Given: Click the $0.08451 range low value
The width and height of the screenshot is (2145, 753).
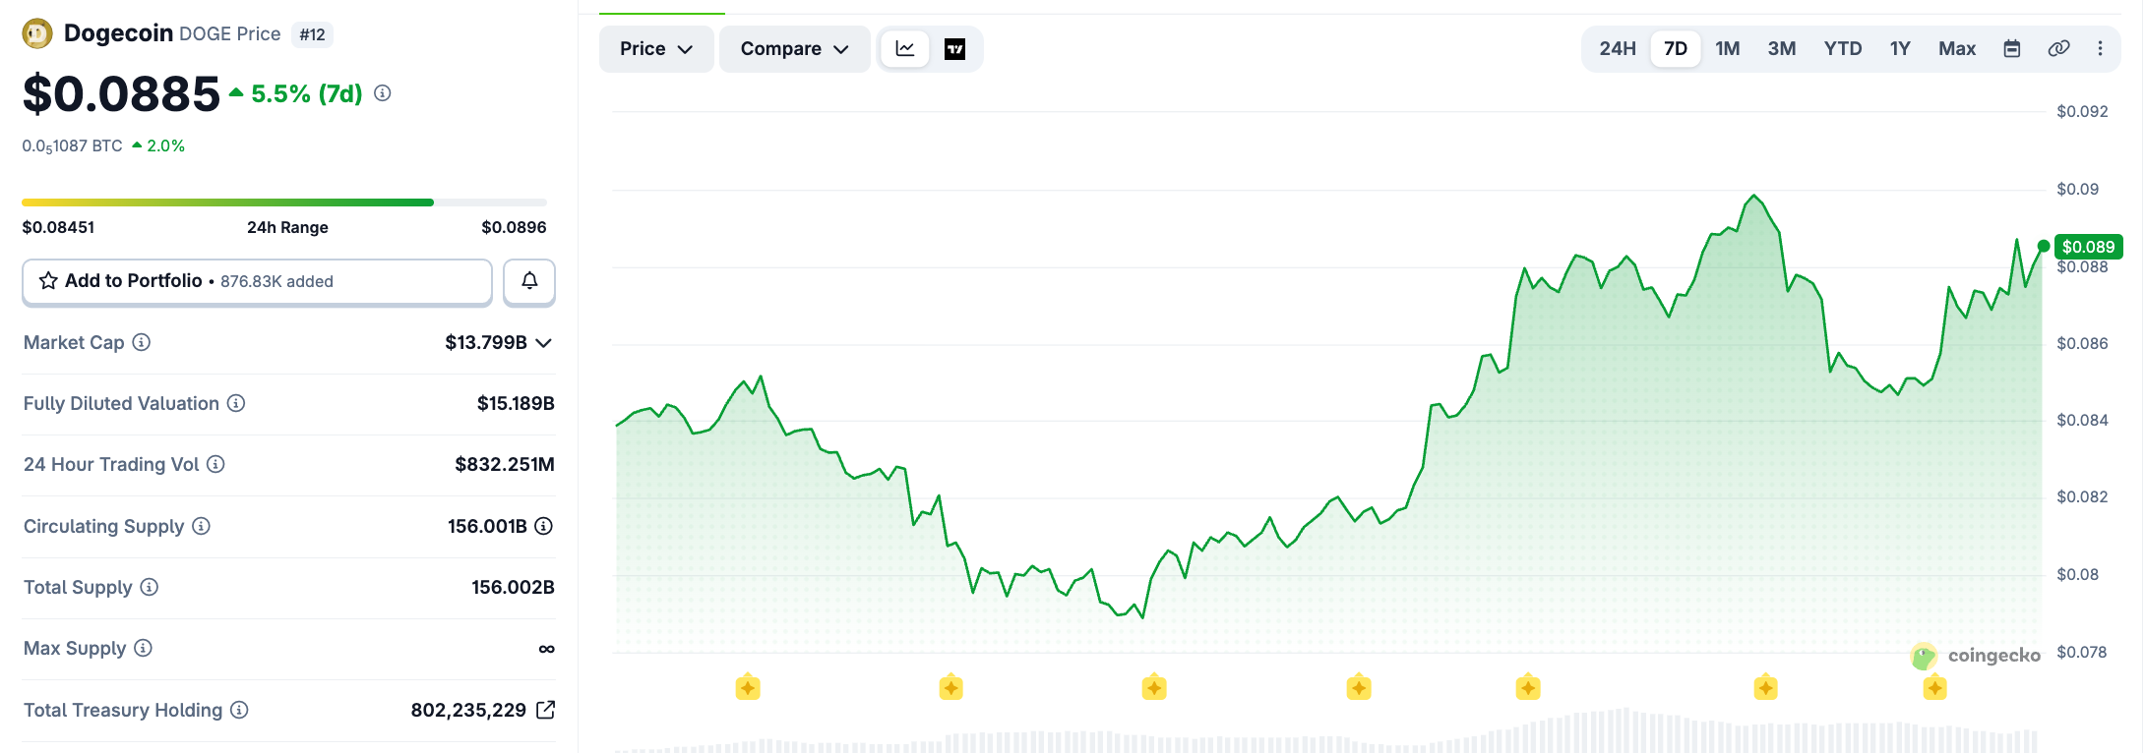Looking at the screenshot, I should pos(58,227).
